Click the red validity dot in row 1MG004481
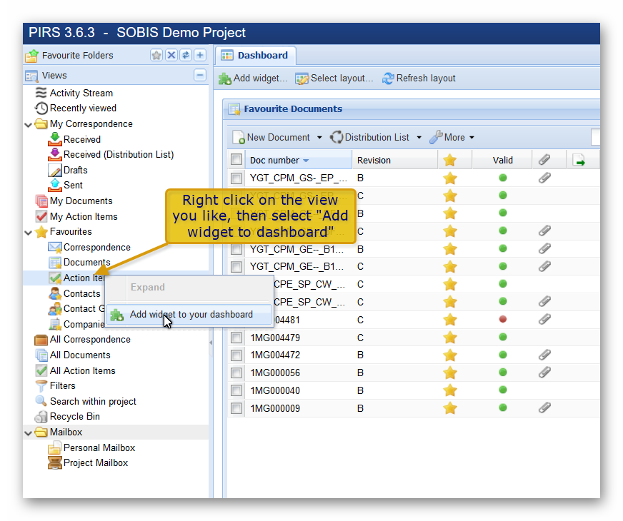Viewport: 623px width, 521px height. coord(503,319)
